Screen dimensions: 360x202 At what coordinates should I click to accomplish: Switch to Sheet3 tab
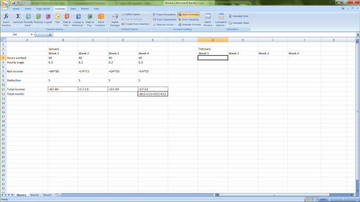47,195
